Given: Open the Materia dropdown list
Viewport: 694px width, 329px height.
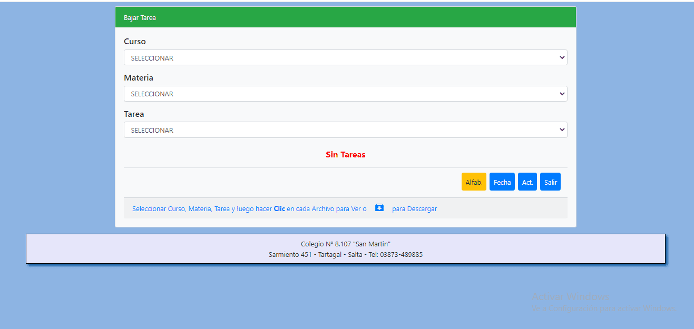Looking at the screenshot, I should [345, 94].
